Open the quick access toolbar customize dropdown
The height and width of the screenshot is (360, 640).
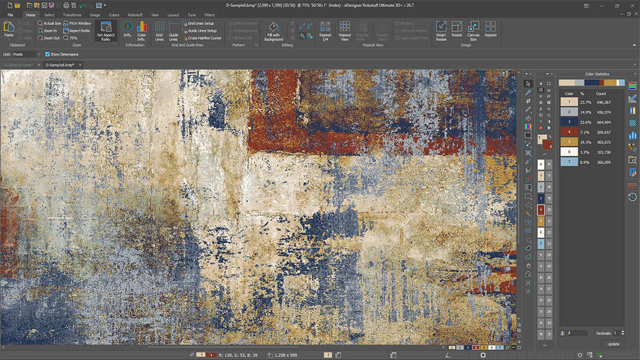(x=105, y=5)
